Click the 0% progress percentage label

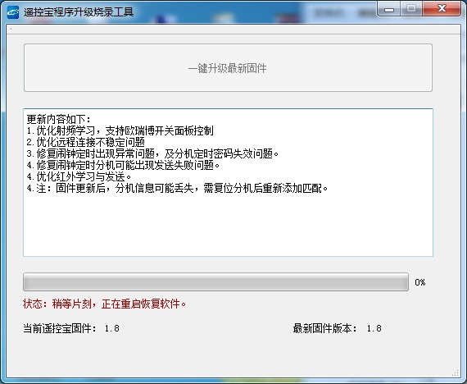pos(420,282)
